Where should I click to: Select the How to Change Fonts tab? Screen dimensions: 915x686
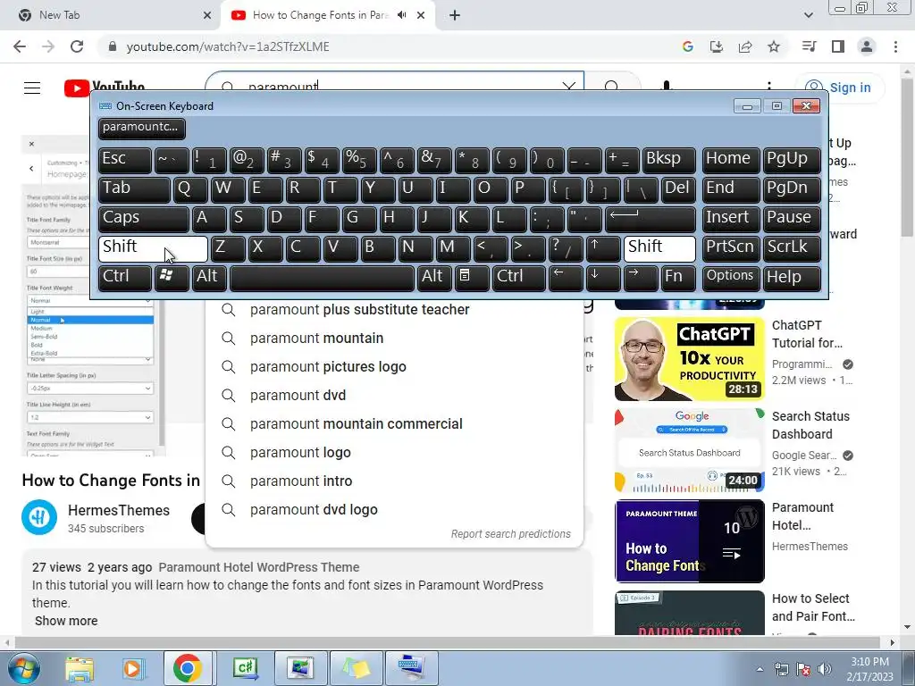click(x=320, y=15)
